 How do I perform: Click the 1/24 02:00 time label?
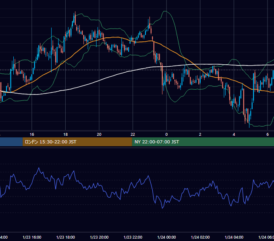(x=200, y=237)
